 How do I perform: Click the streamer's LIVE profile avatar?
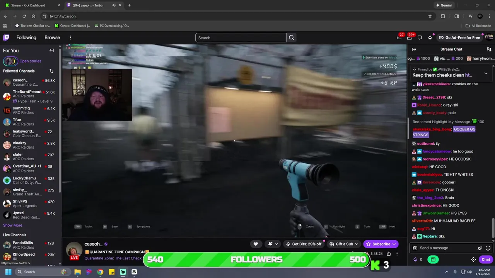pos(74,251)
